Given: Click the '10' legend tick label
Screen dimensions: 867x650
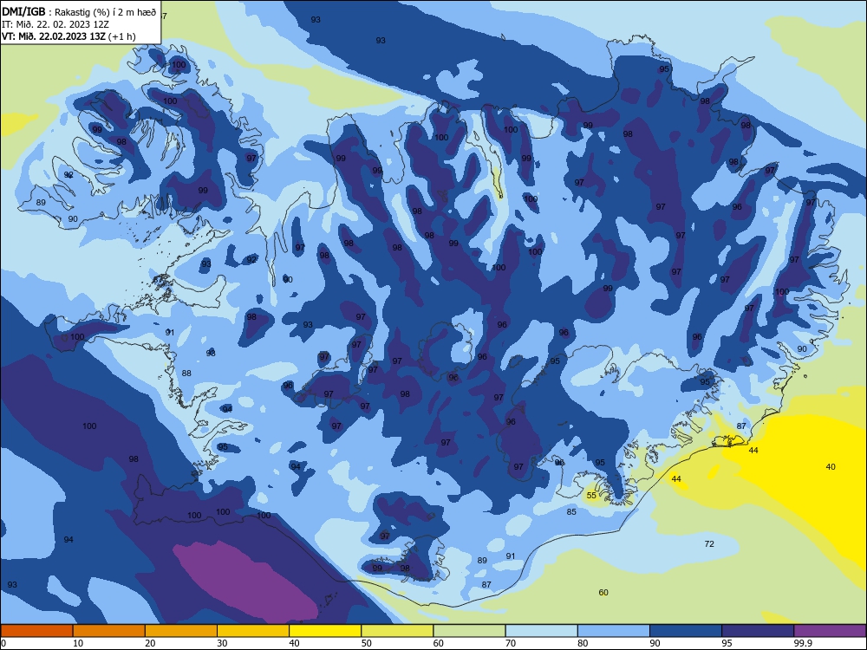Looking at the screenshot, I should (x=78, y=643).
